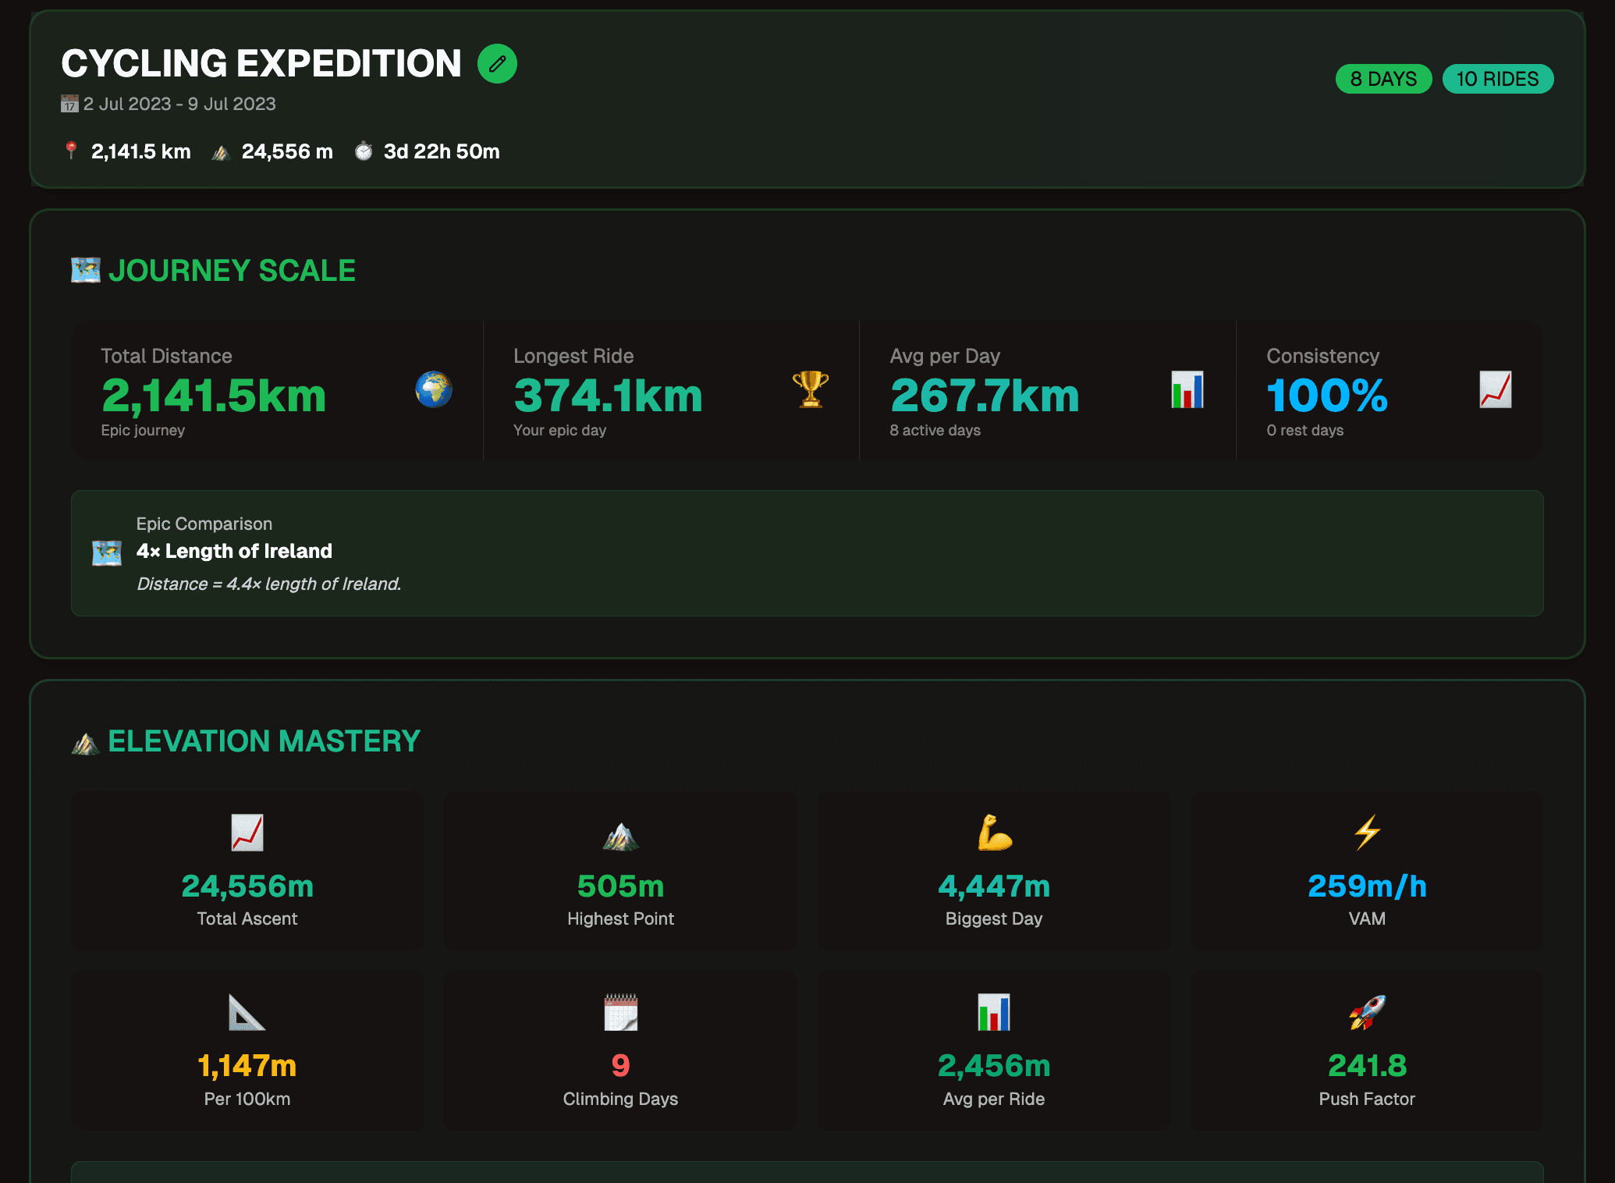This screenshot has width=1615, height=1183.
Task: Click the 10 RIDES badge
Action: 1496,79
